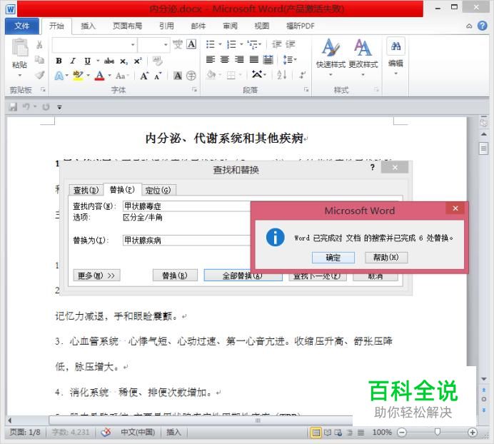Viewport: 494px width, 444px height.
Task: Switch to Page Layout ribbon tab
Action: (127, 26)
